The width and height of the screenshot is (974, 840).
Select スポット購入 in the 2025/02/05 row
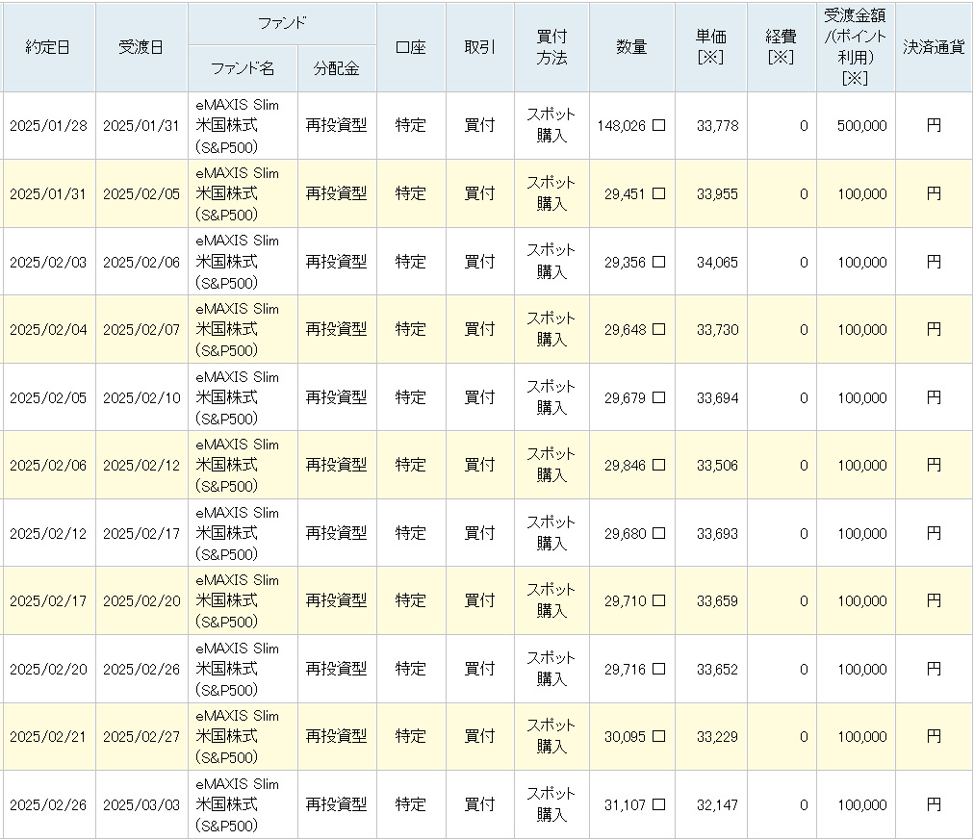pyautogui.click(x=551, y=397)
